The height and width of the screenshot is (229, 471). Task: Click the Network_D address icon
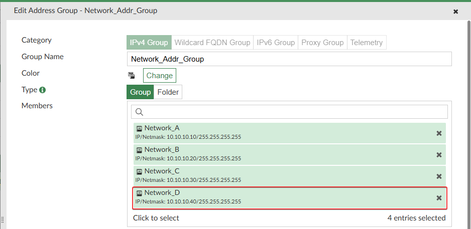[139, 193]
